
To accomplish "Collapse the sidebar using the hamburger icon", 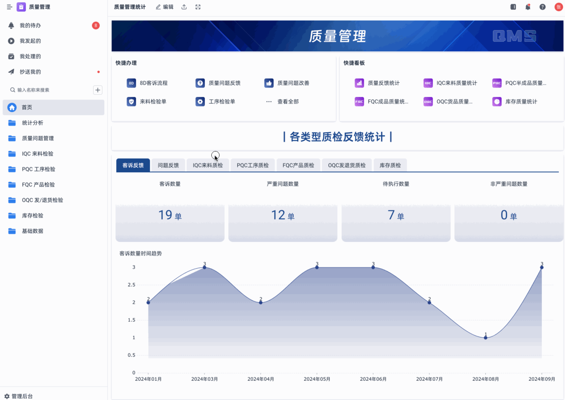I will (9, 7).
